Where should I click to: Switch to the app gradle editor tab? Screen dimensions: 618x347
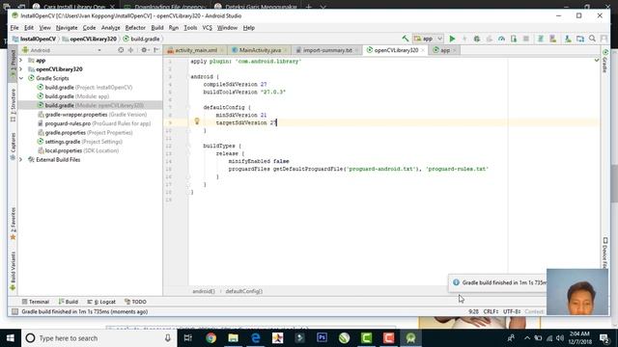(x=444, y=50)
